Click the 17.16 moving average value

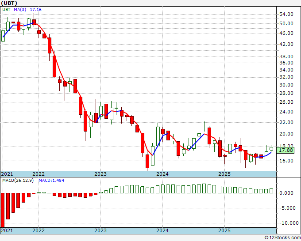[35, 10]
